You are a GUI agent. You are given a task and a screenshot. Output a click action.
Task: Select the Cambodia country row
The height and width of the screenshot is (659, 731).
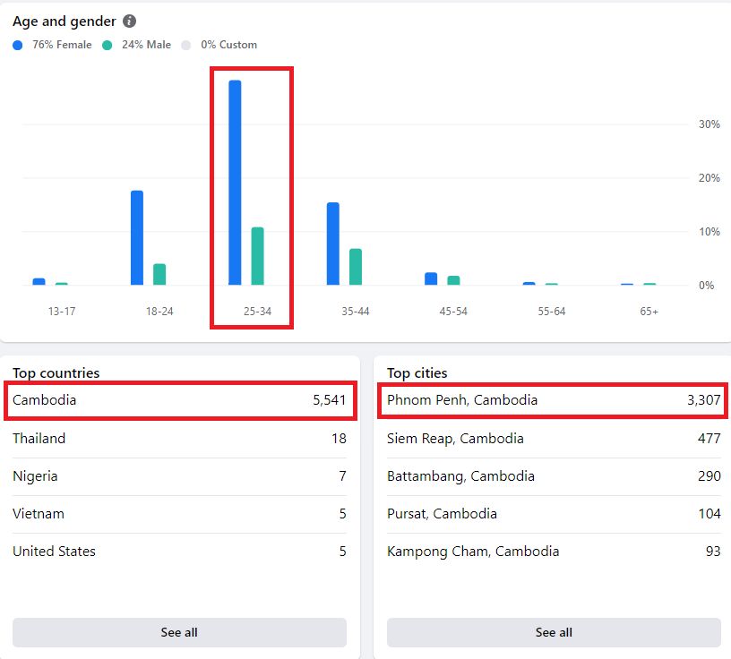[x=179, y=400]
